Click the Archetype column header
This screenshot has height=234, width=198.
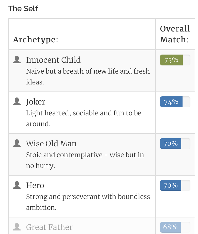(36, 40)
